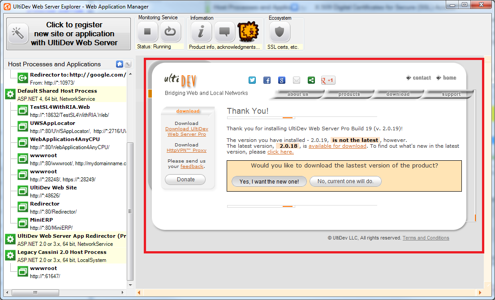The width and height of the screenshot is (495, 300).
Task: Open the 'about us' tab
Action: [297, 94]
